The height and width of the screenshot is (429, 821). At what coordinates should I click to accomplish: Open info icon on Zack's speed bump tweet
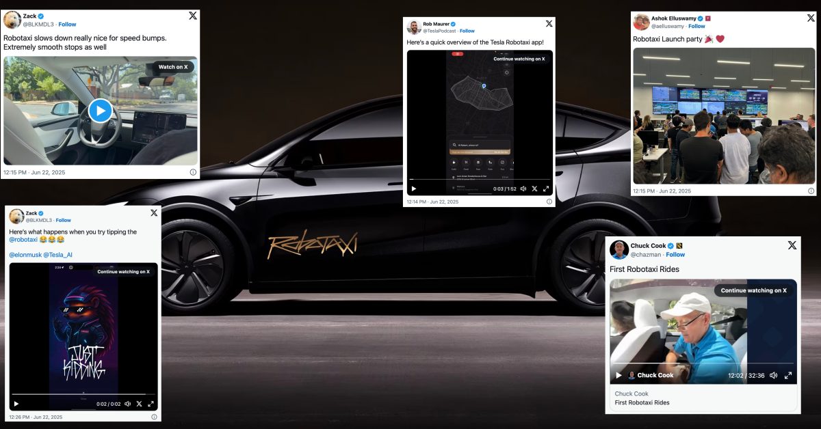click(193, 172)
